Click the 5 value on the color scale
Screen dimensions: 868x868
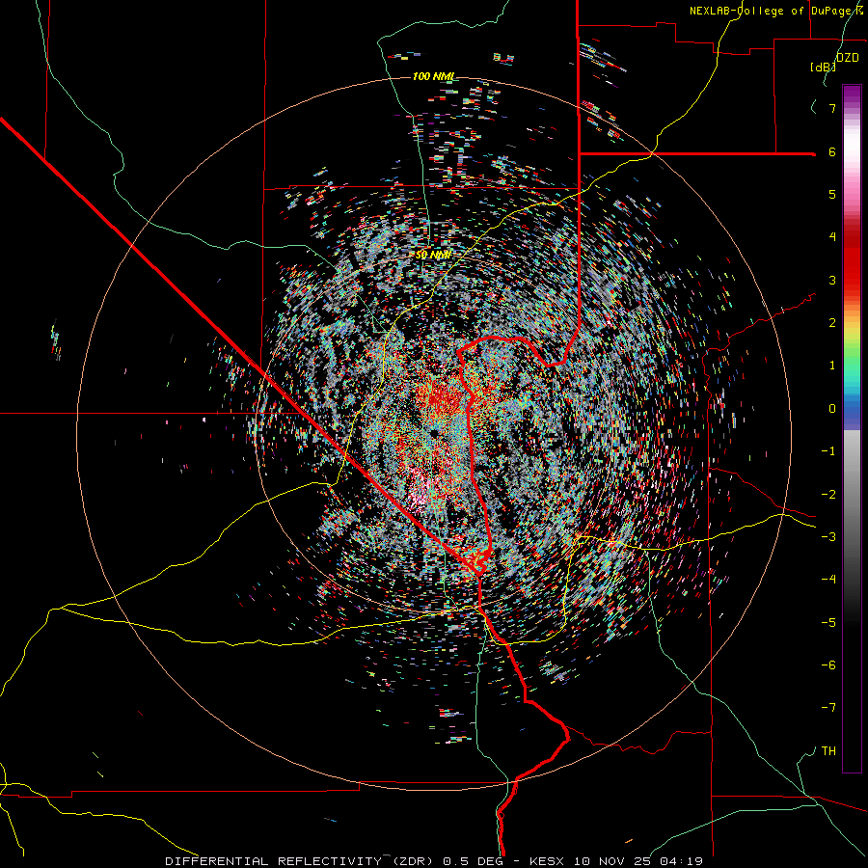point(832,194)
